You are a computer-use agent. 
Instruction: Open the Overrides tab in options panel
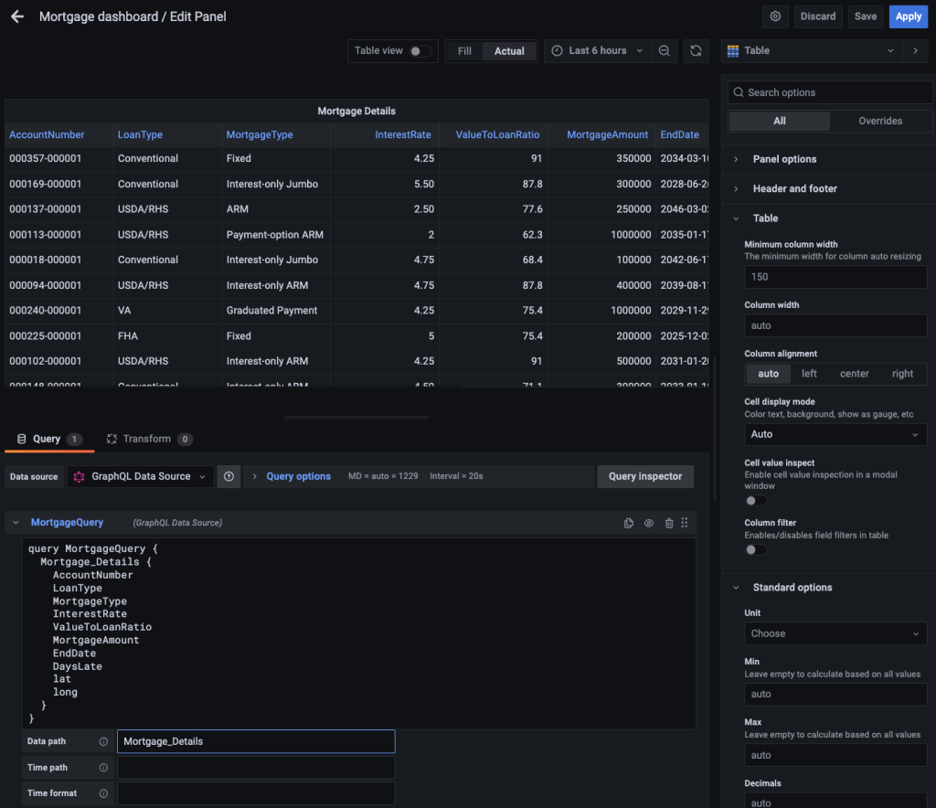point(880,120)
